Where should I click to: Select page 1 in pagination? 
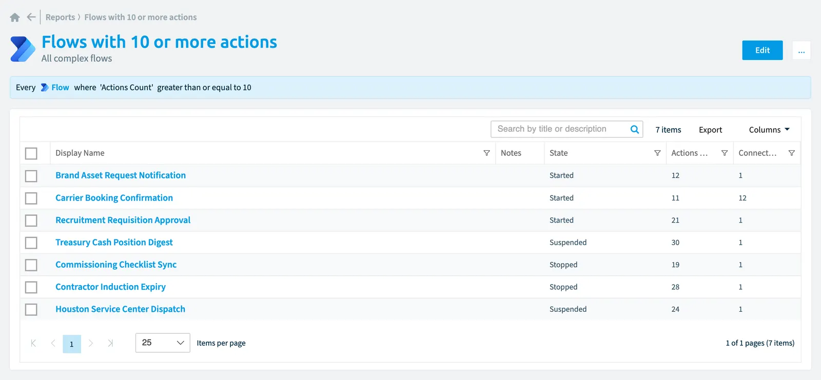72,344
